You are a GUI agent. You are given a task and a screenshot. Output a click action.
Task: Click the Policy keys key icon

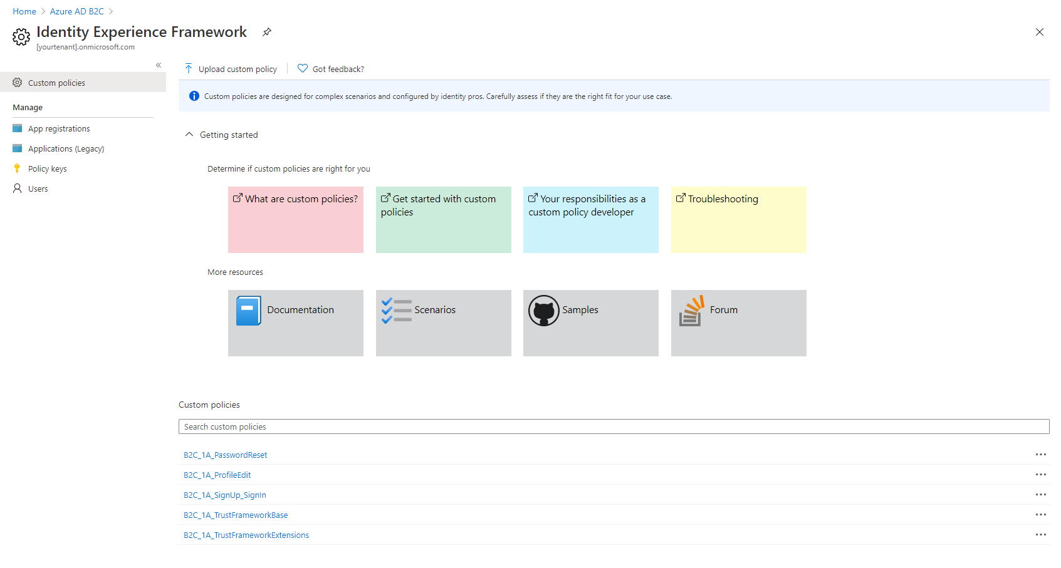click(17, 168)
